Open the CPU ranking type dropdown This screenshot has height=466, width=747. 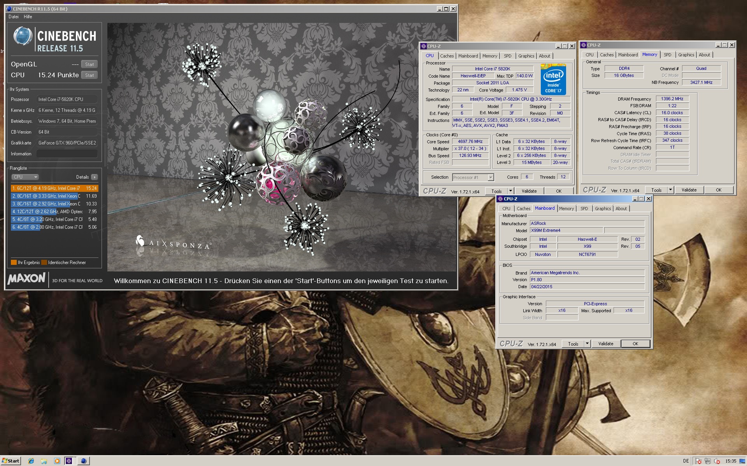click(25, 177)
